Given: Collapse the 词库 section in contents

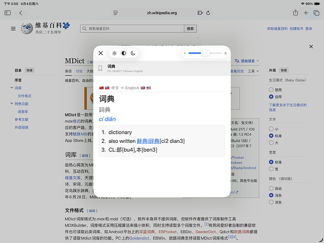Looking at the screenshot, I should (x=12, y=88).
